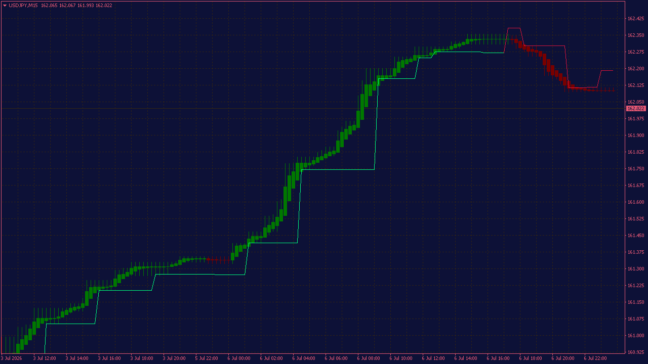The height and width of the screenshot is (364, 648).
Task: Click the 161.075 price axis label
Action: coord(636,319)
